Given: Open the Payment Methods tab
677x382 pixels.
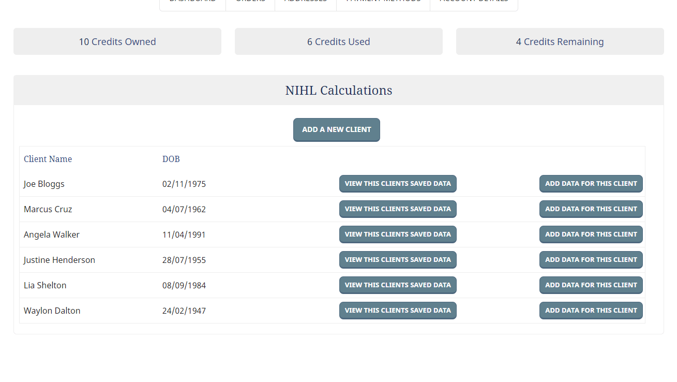Looking at the screenshot, I should click(x=383, y=3).
